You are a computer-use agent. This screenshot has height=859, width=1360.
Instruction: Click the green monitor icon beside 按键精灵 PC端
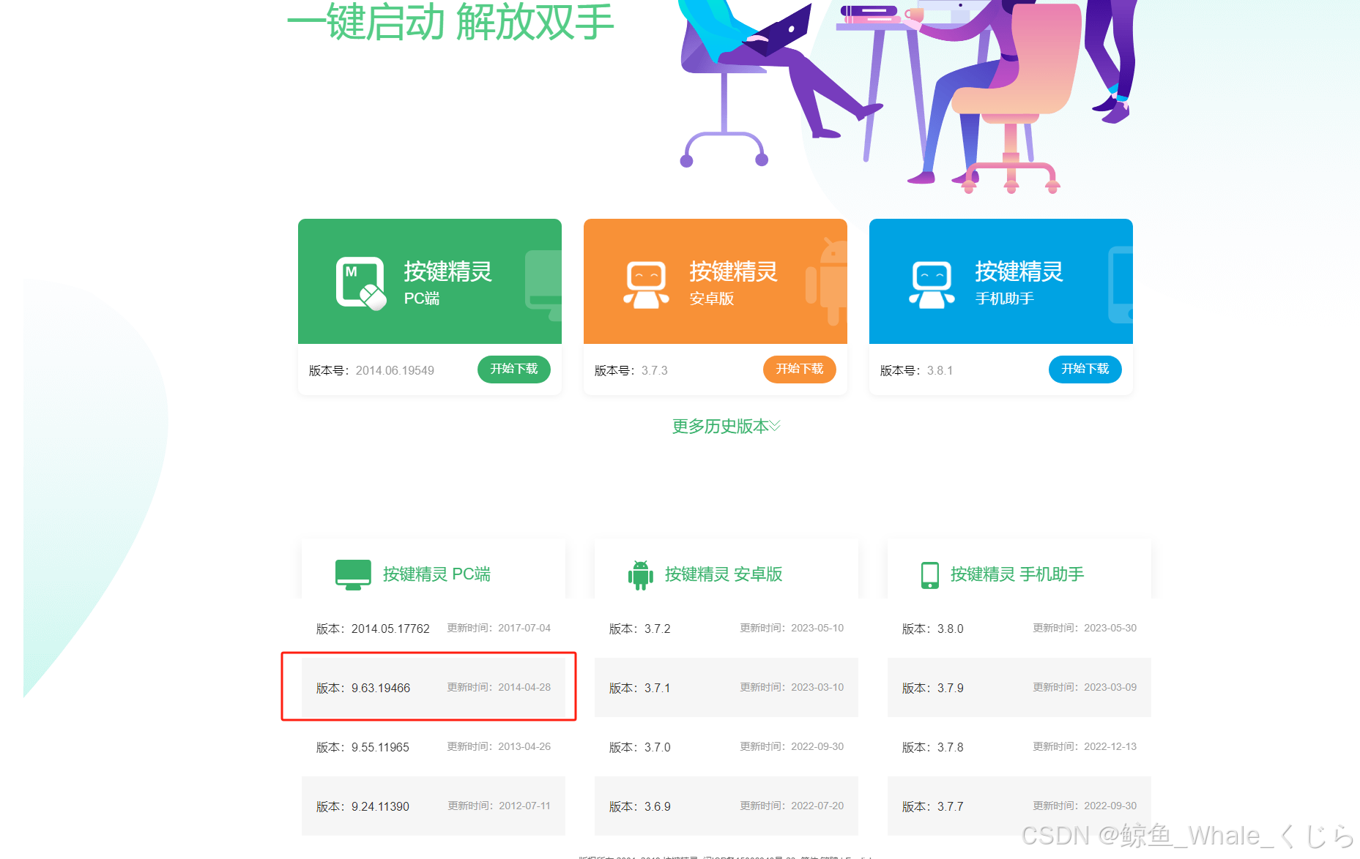point(353,574)
